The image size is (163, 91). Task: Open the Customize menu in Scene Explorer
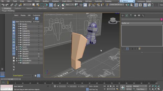pos(36,15)
